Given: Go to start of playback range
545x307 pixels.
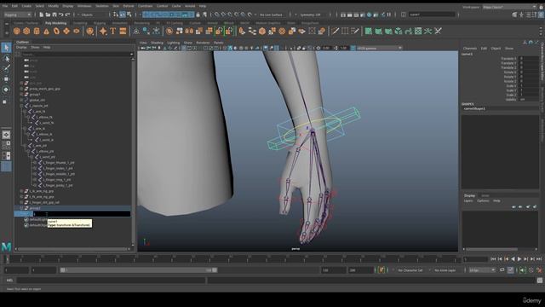Looking at the screenshot, I should [x=493, y=259].
